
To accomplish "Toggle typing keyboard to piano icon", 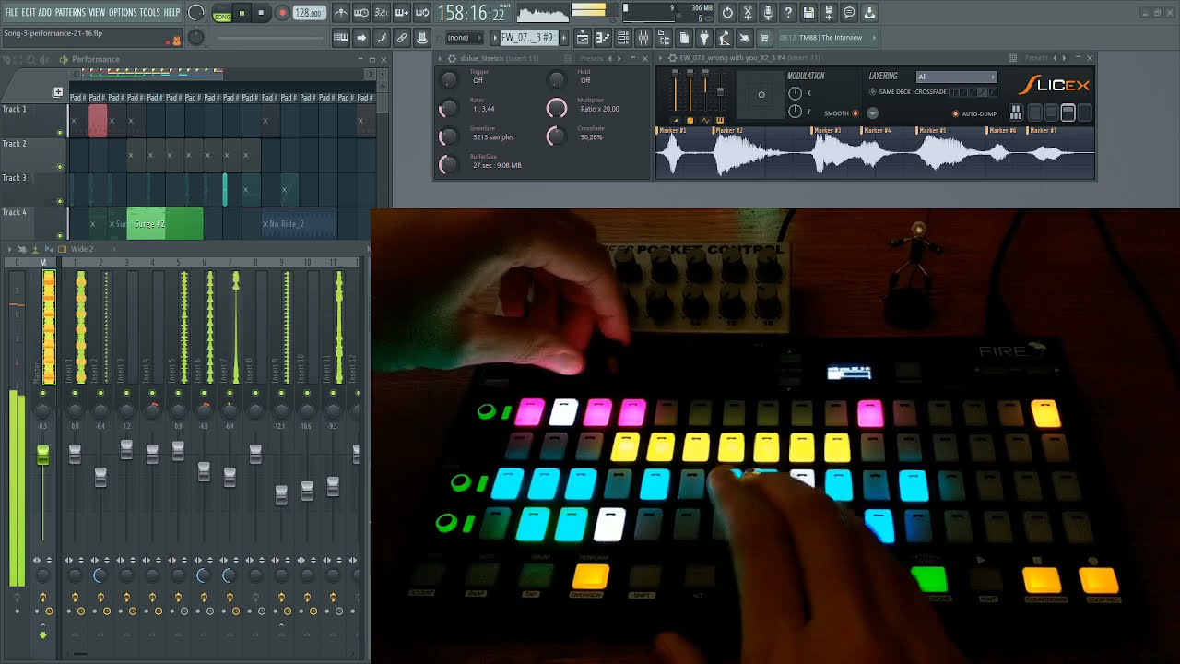I will point(341,38).
